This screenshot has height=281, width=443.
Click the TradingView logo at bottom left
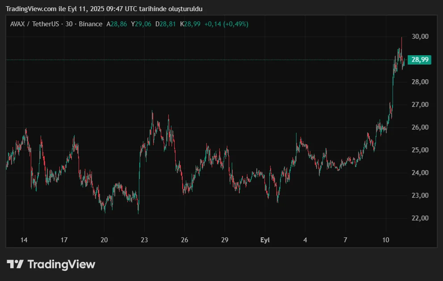pos(51,265)
